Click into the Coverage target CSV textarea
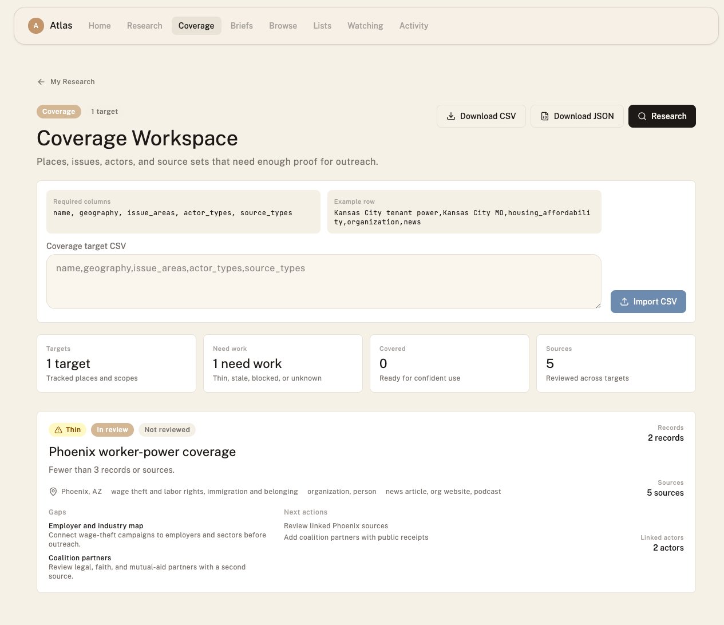Viewport: 724px width, 625px height. click(324, 282)
